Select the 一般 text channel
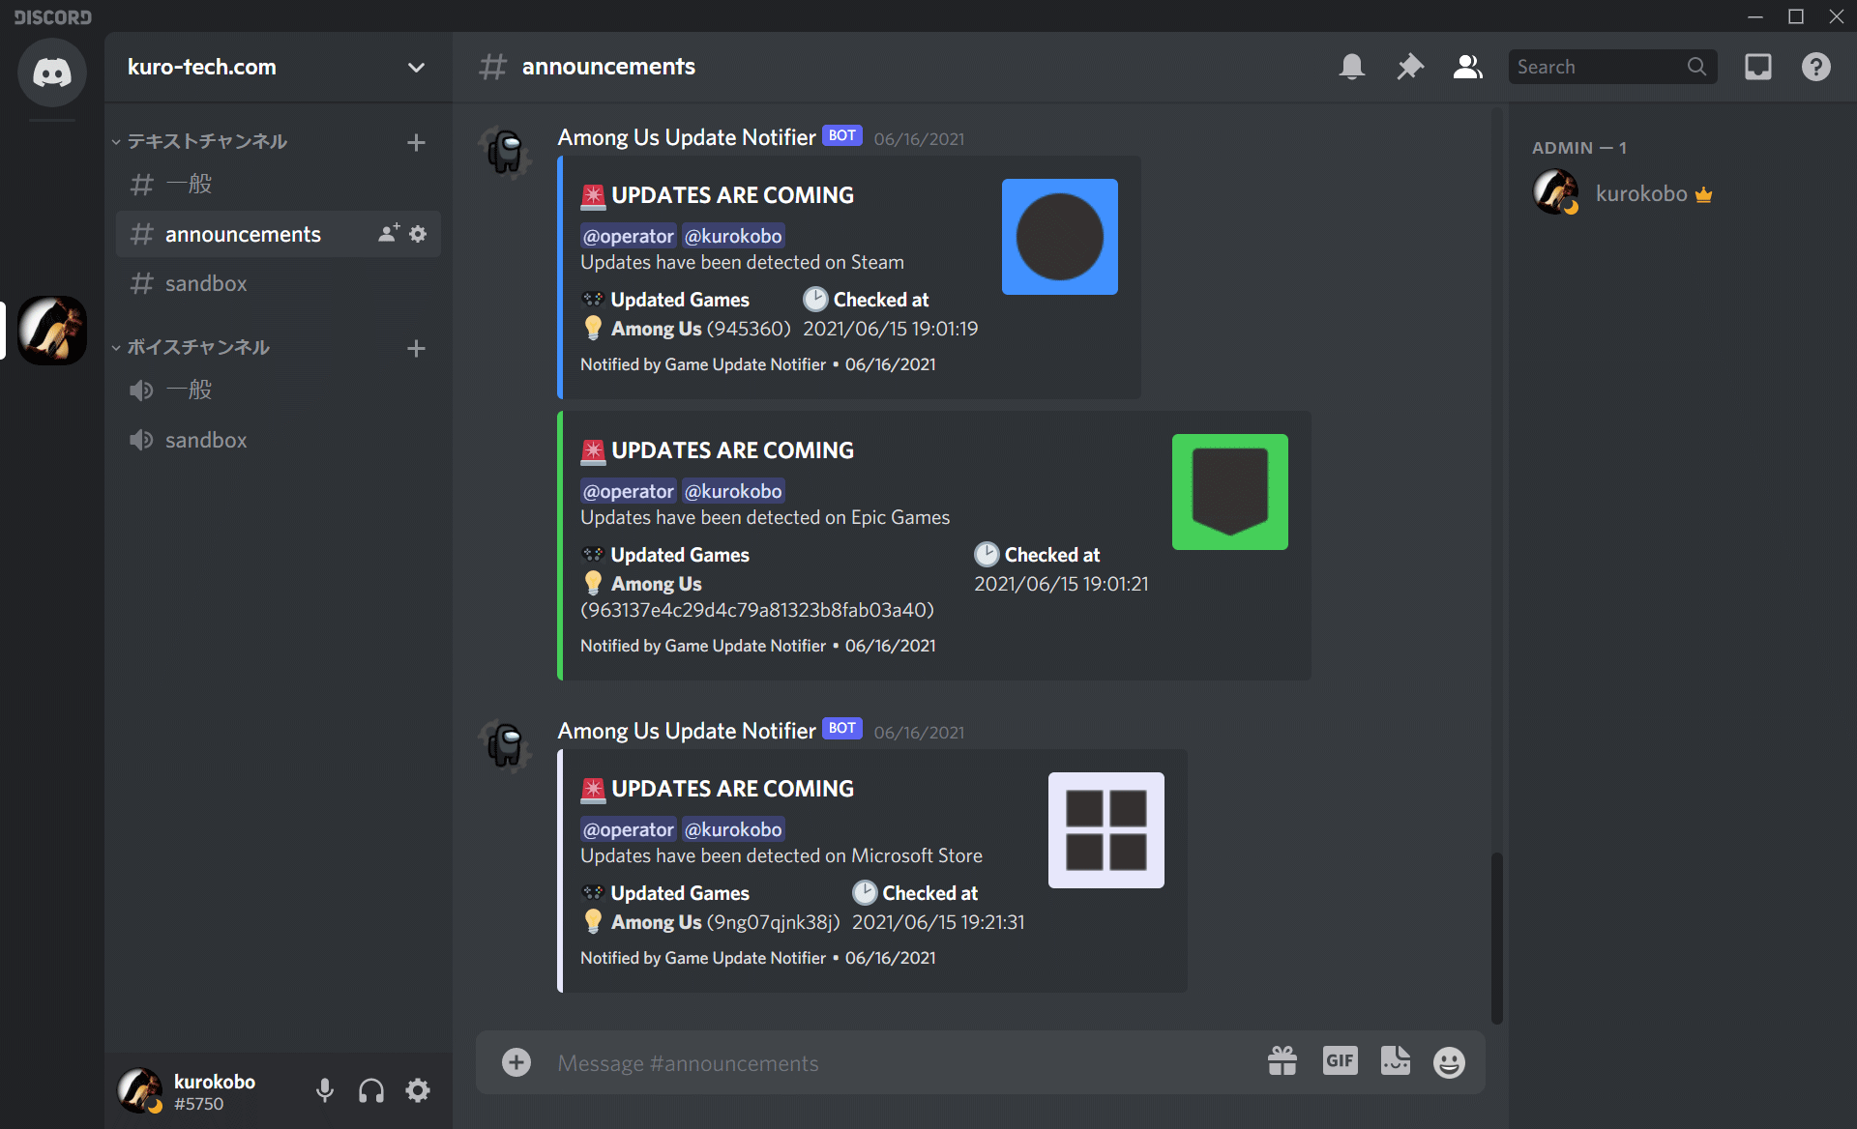Image resolution: width=1857 pixels, height=1129 pixels. tap(190, 184)
